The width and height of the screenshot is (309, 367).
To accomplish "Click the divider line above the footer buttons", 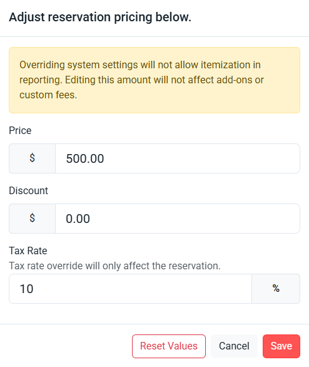I will [154, 324].
